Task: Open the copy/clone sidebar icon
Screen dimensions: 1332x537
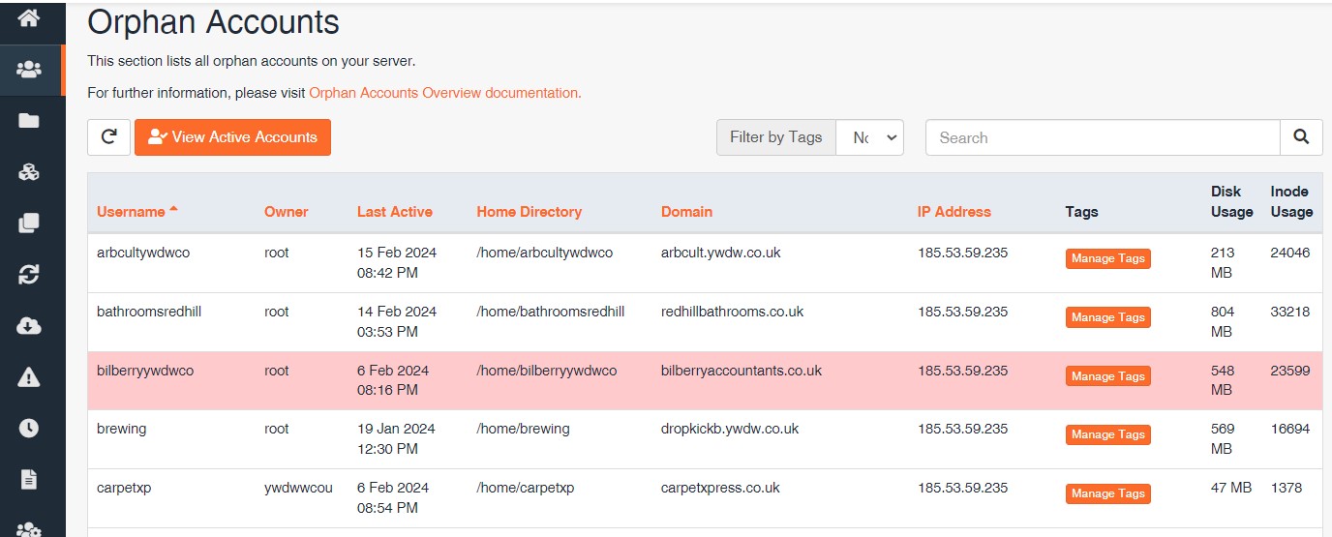Action: pyautogui.click(x=29, y=224)
